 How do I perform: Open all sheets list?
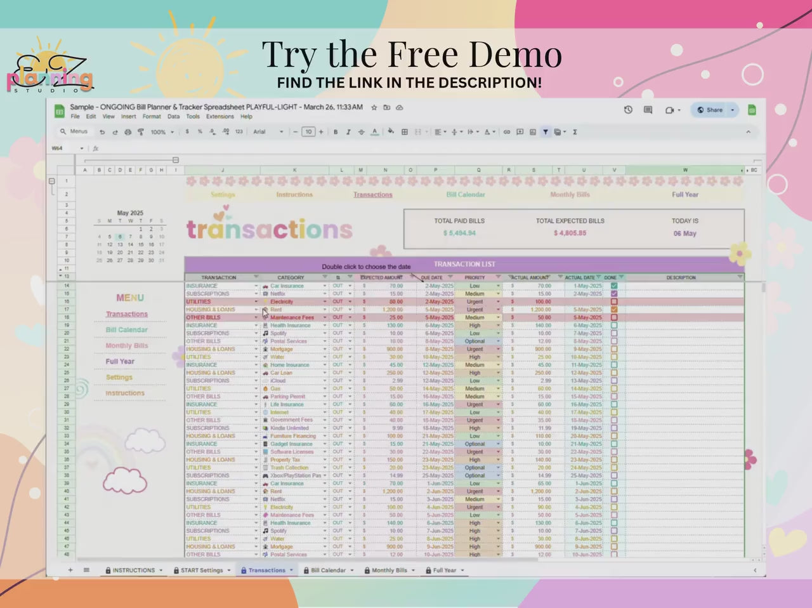(x=86, y=570)
